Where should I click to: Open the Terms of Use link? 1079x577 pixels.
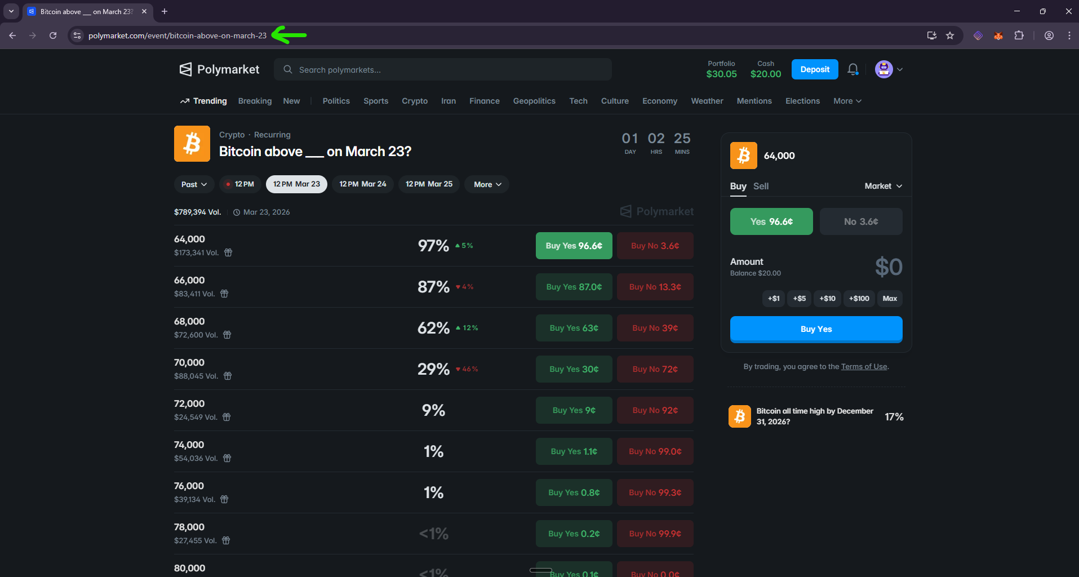[x=863, y=366]
